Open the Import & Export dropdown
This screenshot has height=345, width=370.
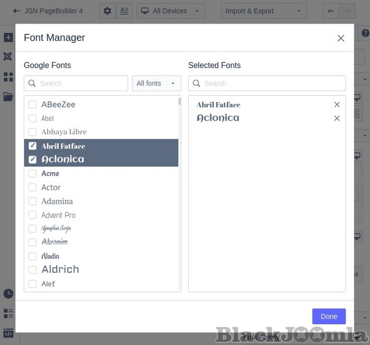(x=263, y=11)
